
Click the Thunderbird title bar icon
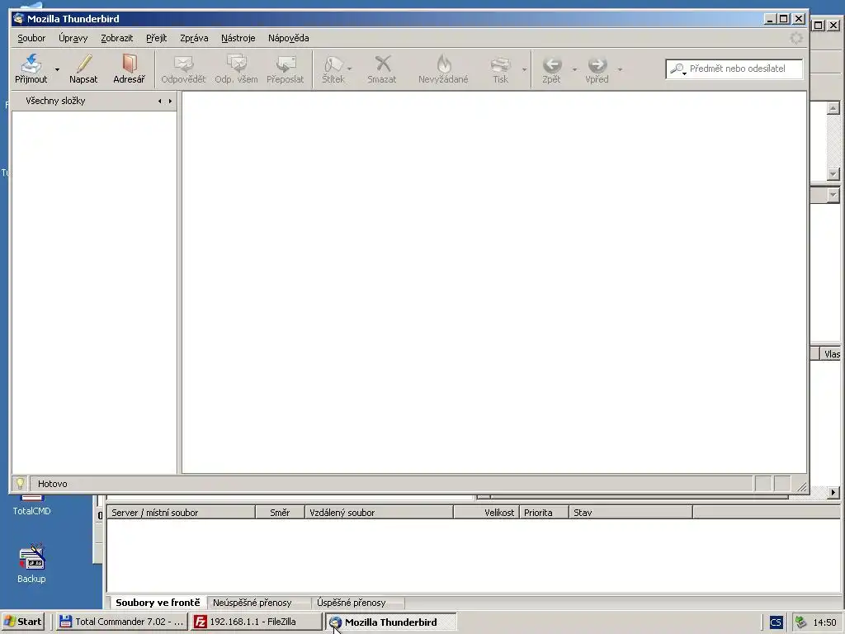[x=18, y=19]
